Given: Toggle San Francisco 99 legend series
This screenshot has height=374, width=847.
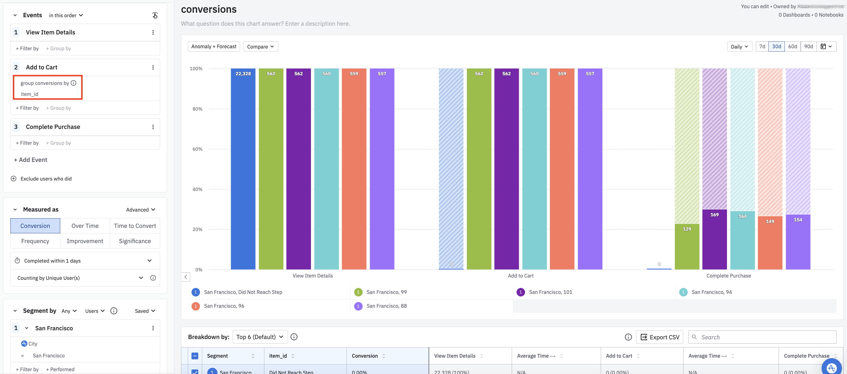Looking at the screenshot, I should point(386,292).
